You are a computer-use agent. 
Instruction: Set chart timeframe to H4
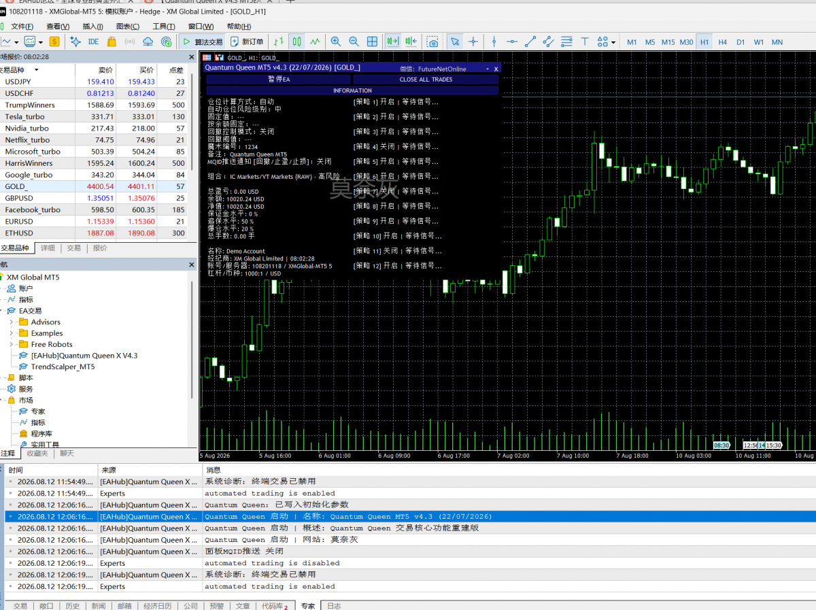coord(722,42)
